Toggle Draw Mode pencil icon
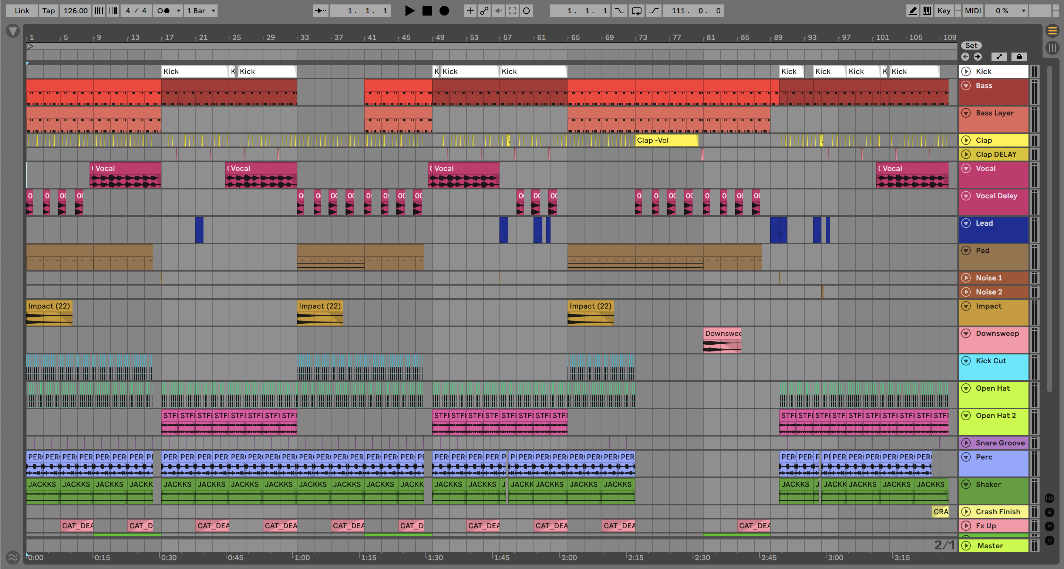Viewport: 1064px width, 569px height. [x=912, y=11]
